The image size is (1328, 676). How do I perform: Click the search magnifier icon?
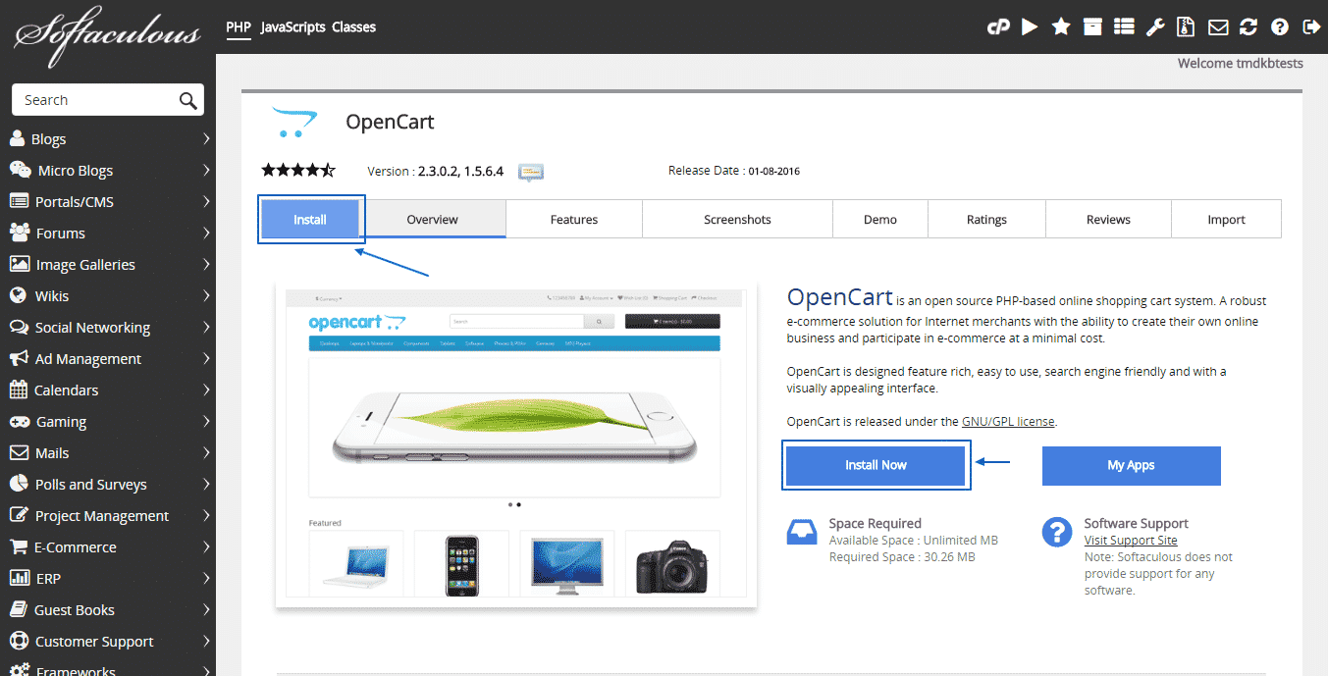(x=187, y=100)
